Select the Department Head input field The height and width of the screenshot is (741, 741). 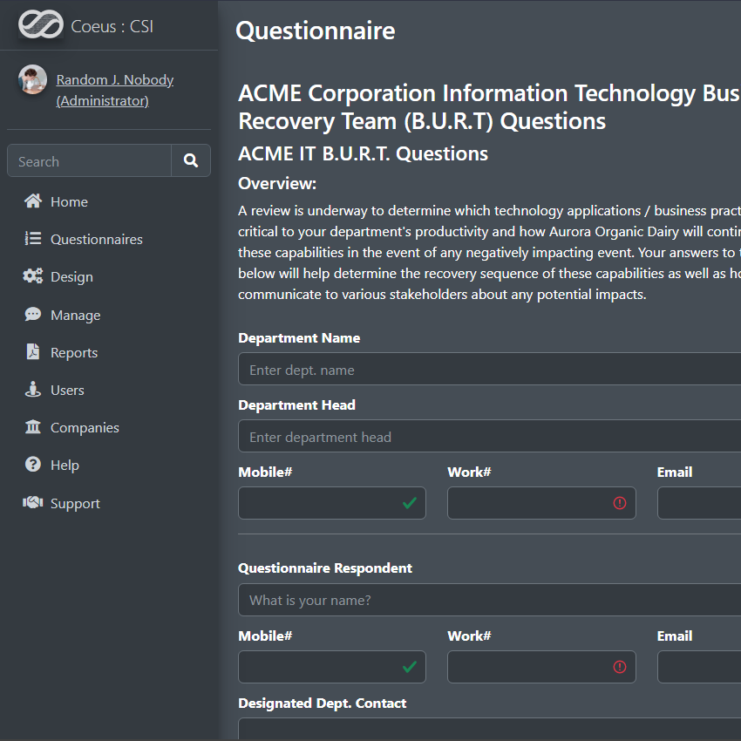[488, 437]
